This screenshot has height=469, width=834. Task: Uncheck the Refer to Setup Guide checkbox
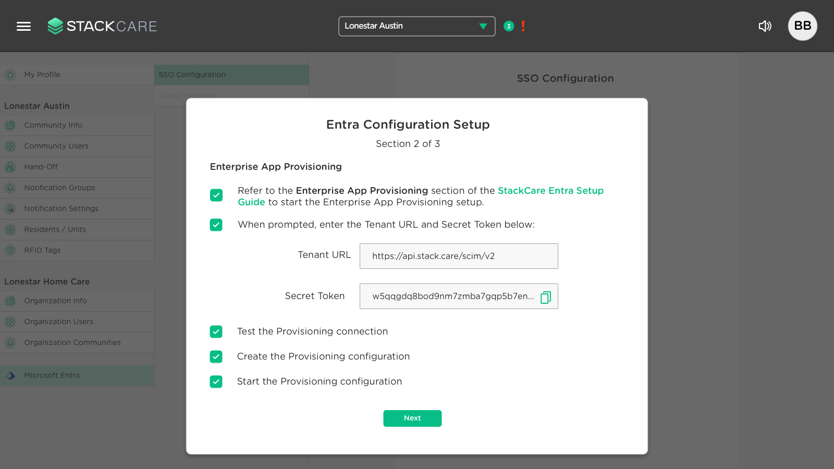click(x=216, y=195)
